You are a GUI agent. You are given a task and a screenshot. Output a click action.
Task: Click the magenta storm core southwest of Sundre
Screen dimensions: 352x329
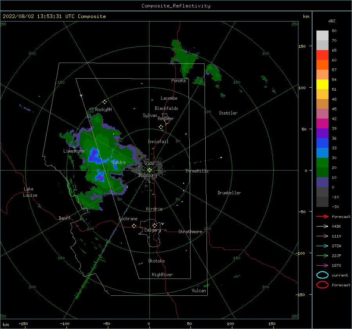click(100, 177)
